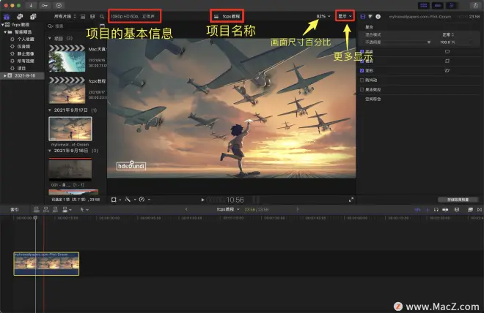Toggle audio skimming in timeline
Image resolution: width=484 pixels, height=313 pixels.
pyautogui.click(x=417, y=210)
